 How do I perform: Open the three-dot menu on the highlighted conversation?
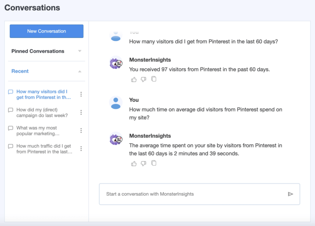[x=81, y=94]
